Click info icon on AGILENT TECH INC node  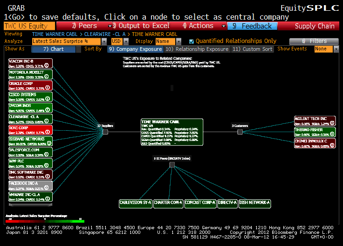(x=332, y=123)
